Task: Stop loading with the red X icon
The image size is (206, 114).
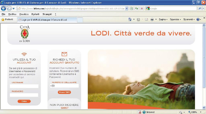Action: [142, 8]
